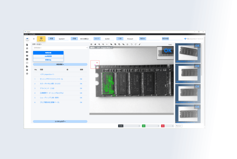
Task: Select センシングデバイスコントロール row one
Action: click(x=52, y=79)
